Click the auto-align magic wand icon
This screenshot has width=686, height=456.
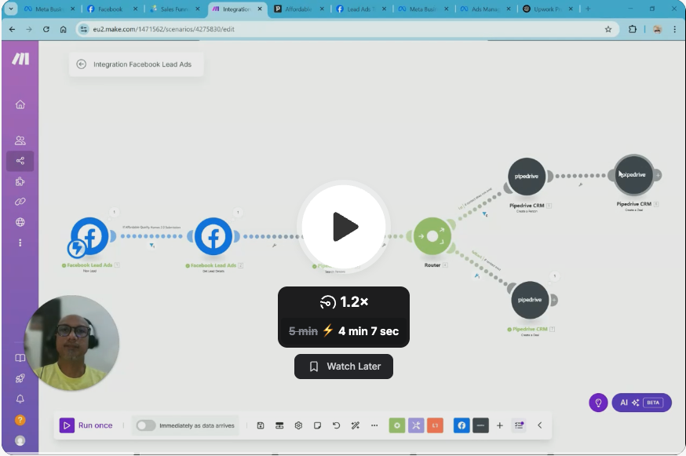(356, 425)
